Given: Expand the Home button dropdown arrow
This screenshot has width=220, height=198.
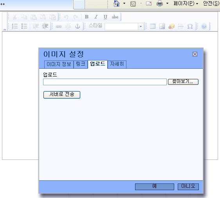Looking at the screenshot, I should pyautogui.click(x=124, y=4).
